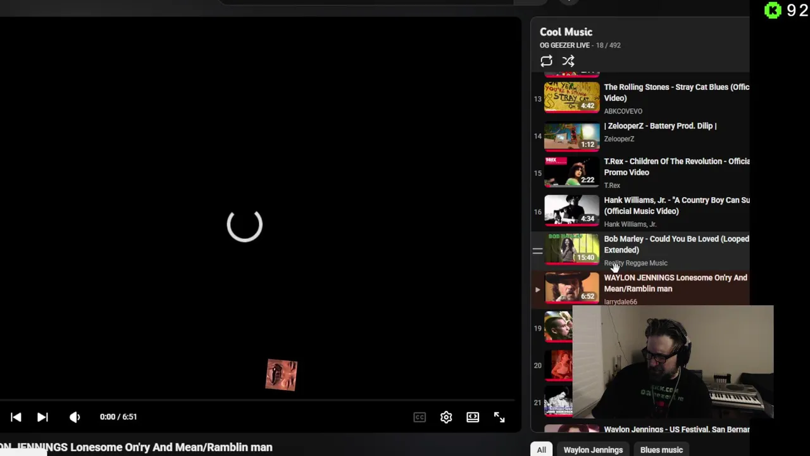This screenshot has height=456, width=810.
Task: Click Rolling Stones Stray Cat Blues title
Action: (676, 92)
